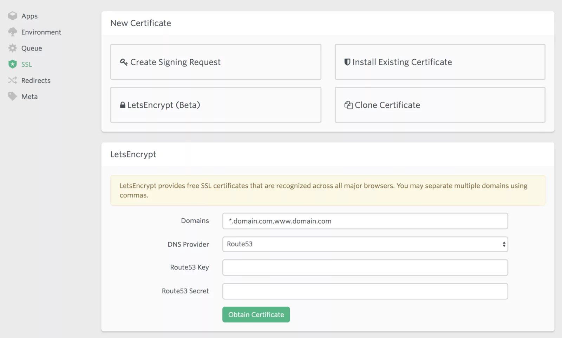Click the key icon beside Create Signing Request

pyautogui.click(x=124, y=62)
